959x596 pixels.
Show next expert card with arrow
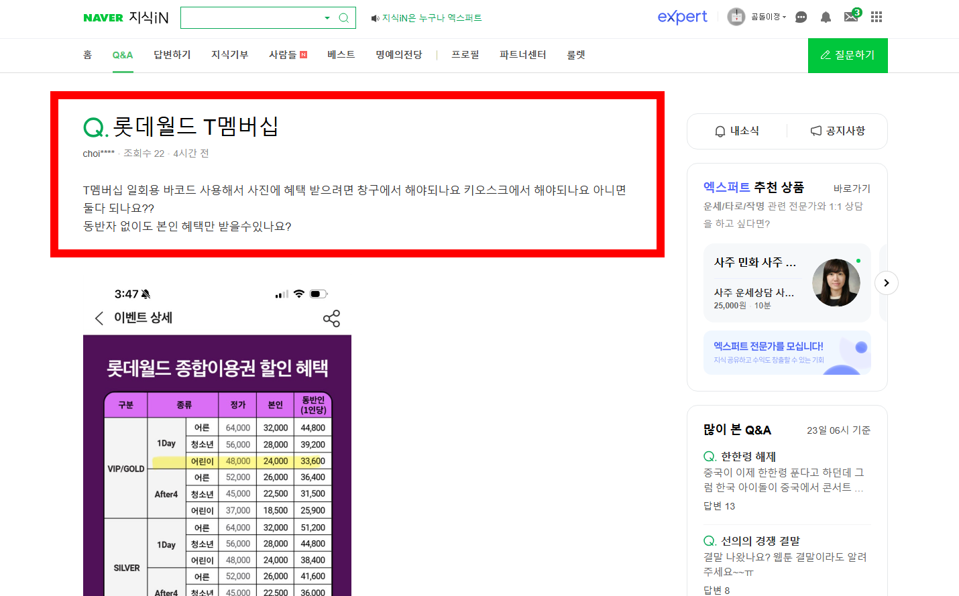[x=887, y=283]
